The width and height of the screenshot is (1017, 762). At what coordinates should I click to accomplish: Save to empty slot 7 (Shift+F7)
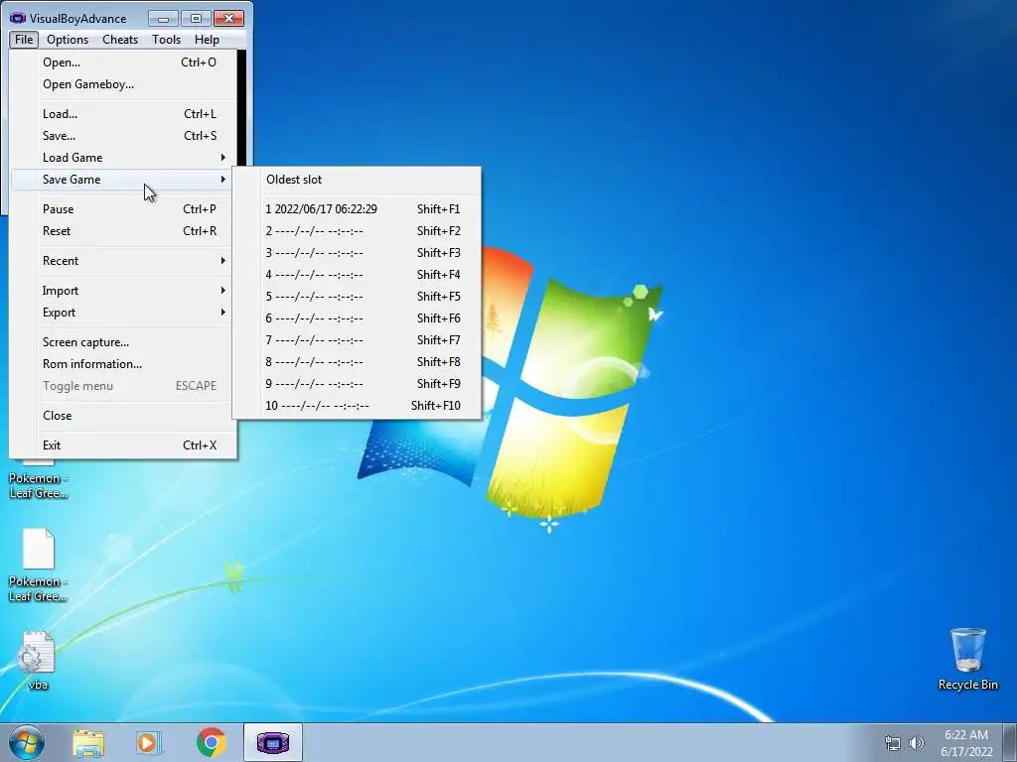coord(357,340)
